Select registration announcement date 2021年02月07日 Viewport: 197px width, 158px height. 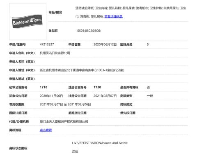(105, 96)
